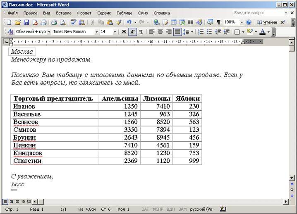Open Document Map icon
Screen dimensions: 297x214
click(x=210, y=22)
